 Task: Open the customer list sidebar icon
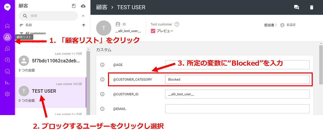coord(7,37)
